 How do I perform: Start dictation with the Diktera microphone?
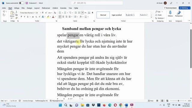(x=170, y=13)
